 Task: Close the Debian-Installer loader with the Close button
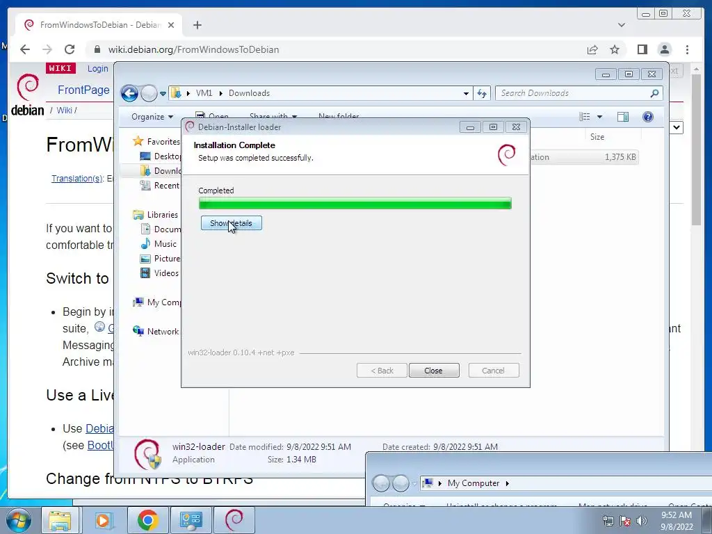point(434,371)
